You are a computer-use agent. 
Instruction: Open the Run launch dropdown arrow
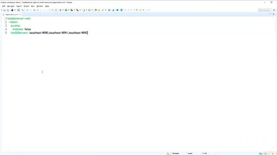click(68, 10)
